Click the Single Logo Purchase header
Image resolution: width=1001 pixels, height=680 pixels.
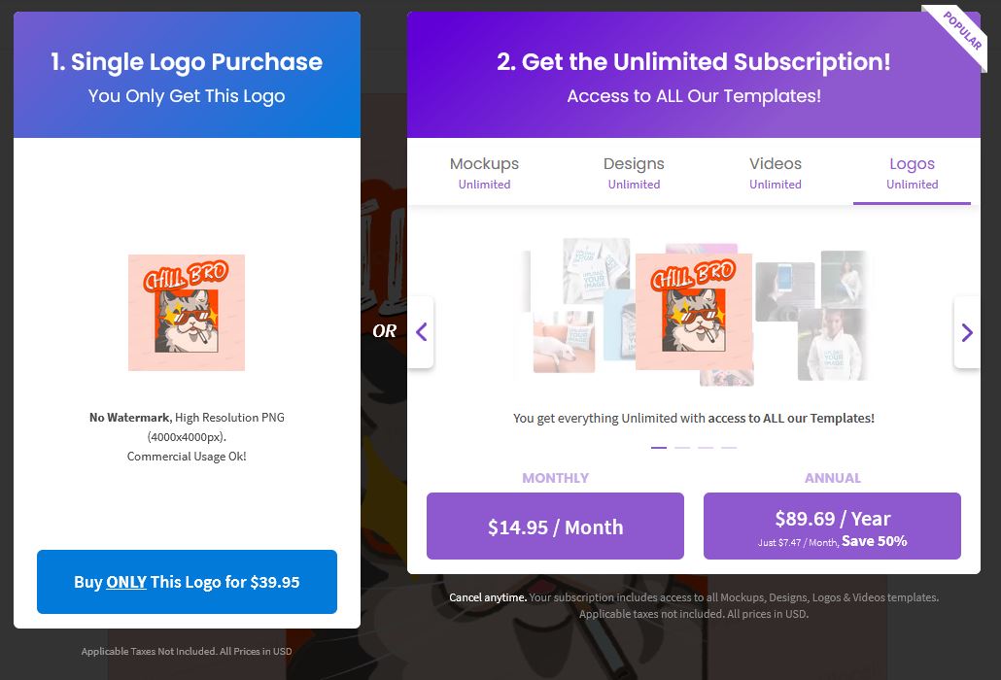[x=187, y=62]
